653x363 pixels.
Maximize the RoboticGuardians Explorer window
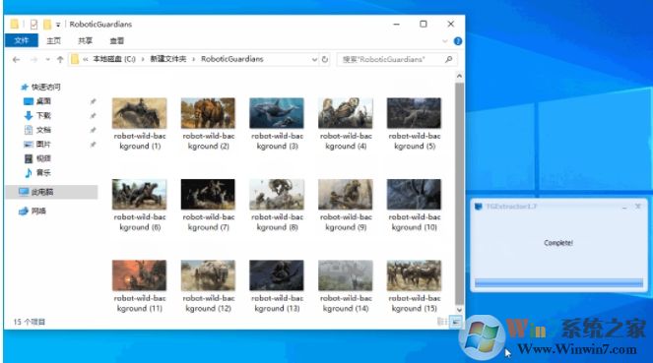[x=424, y=25]
